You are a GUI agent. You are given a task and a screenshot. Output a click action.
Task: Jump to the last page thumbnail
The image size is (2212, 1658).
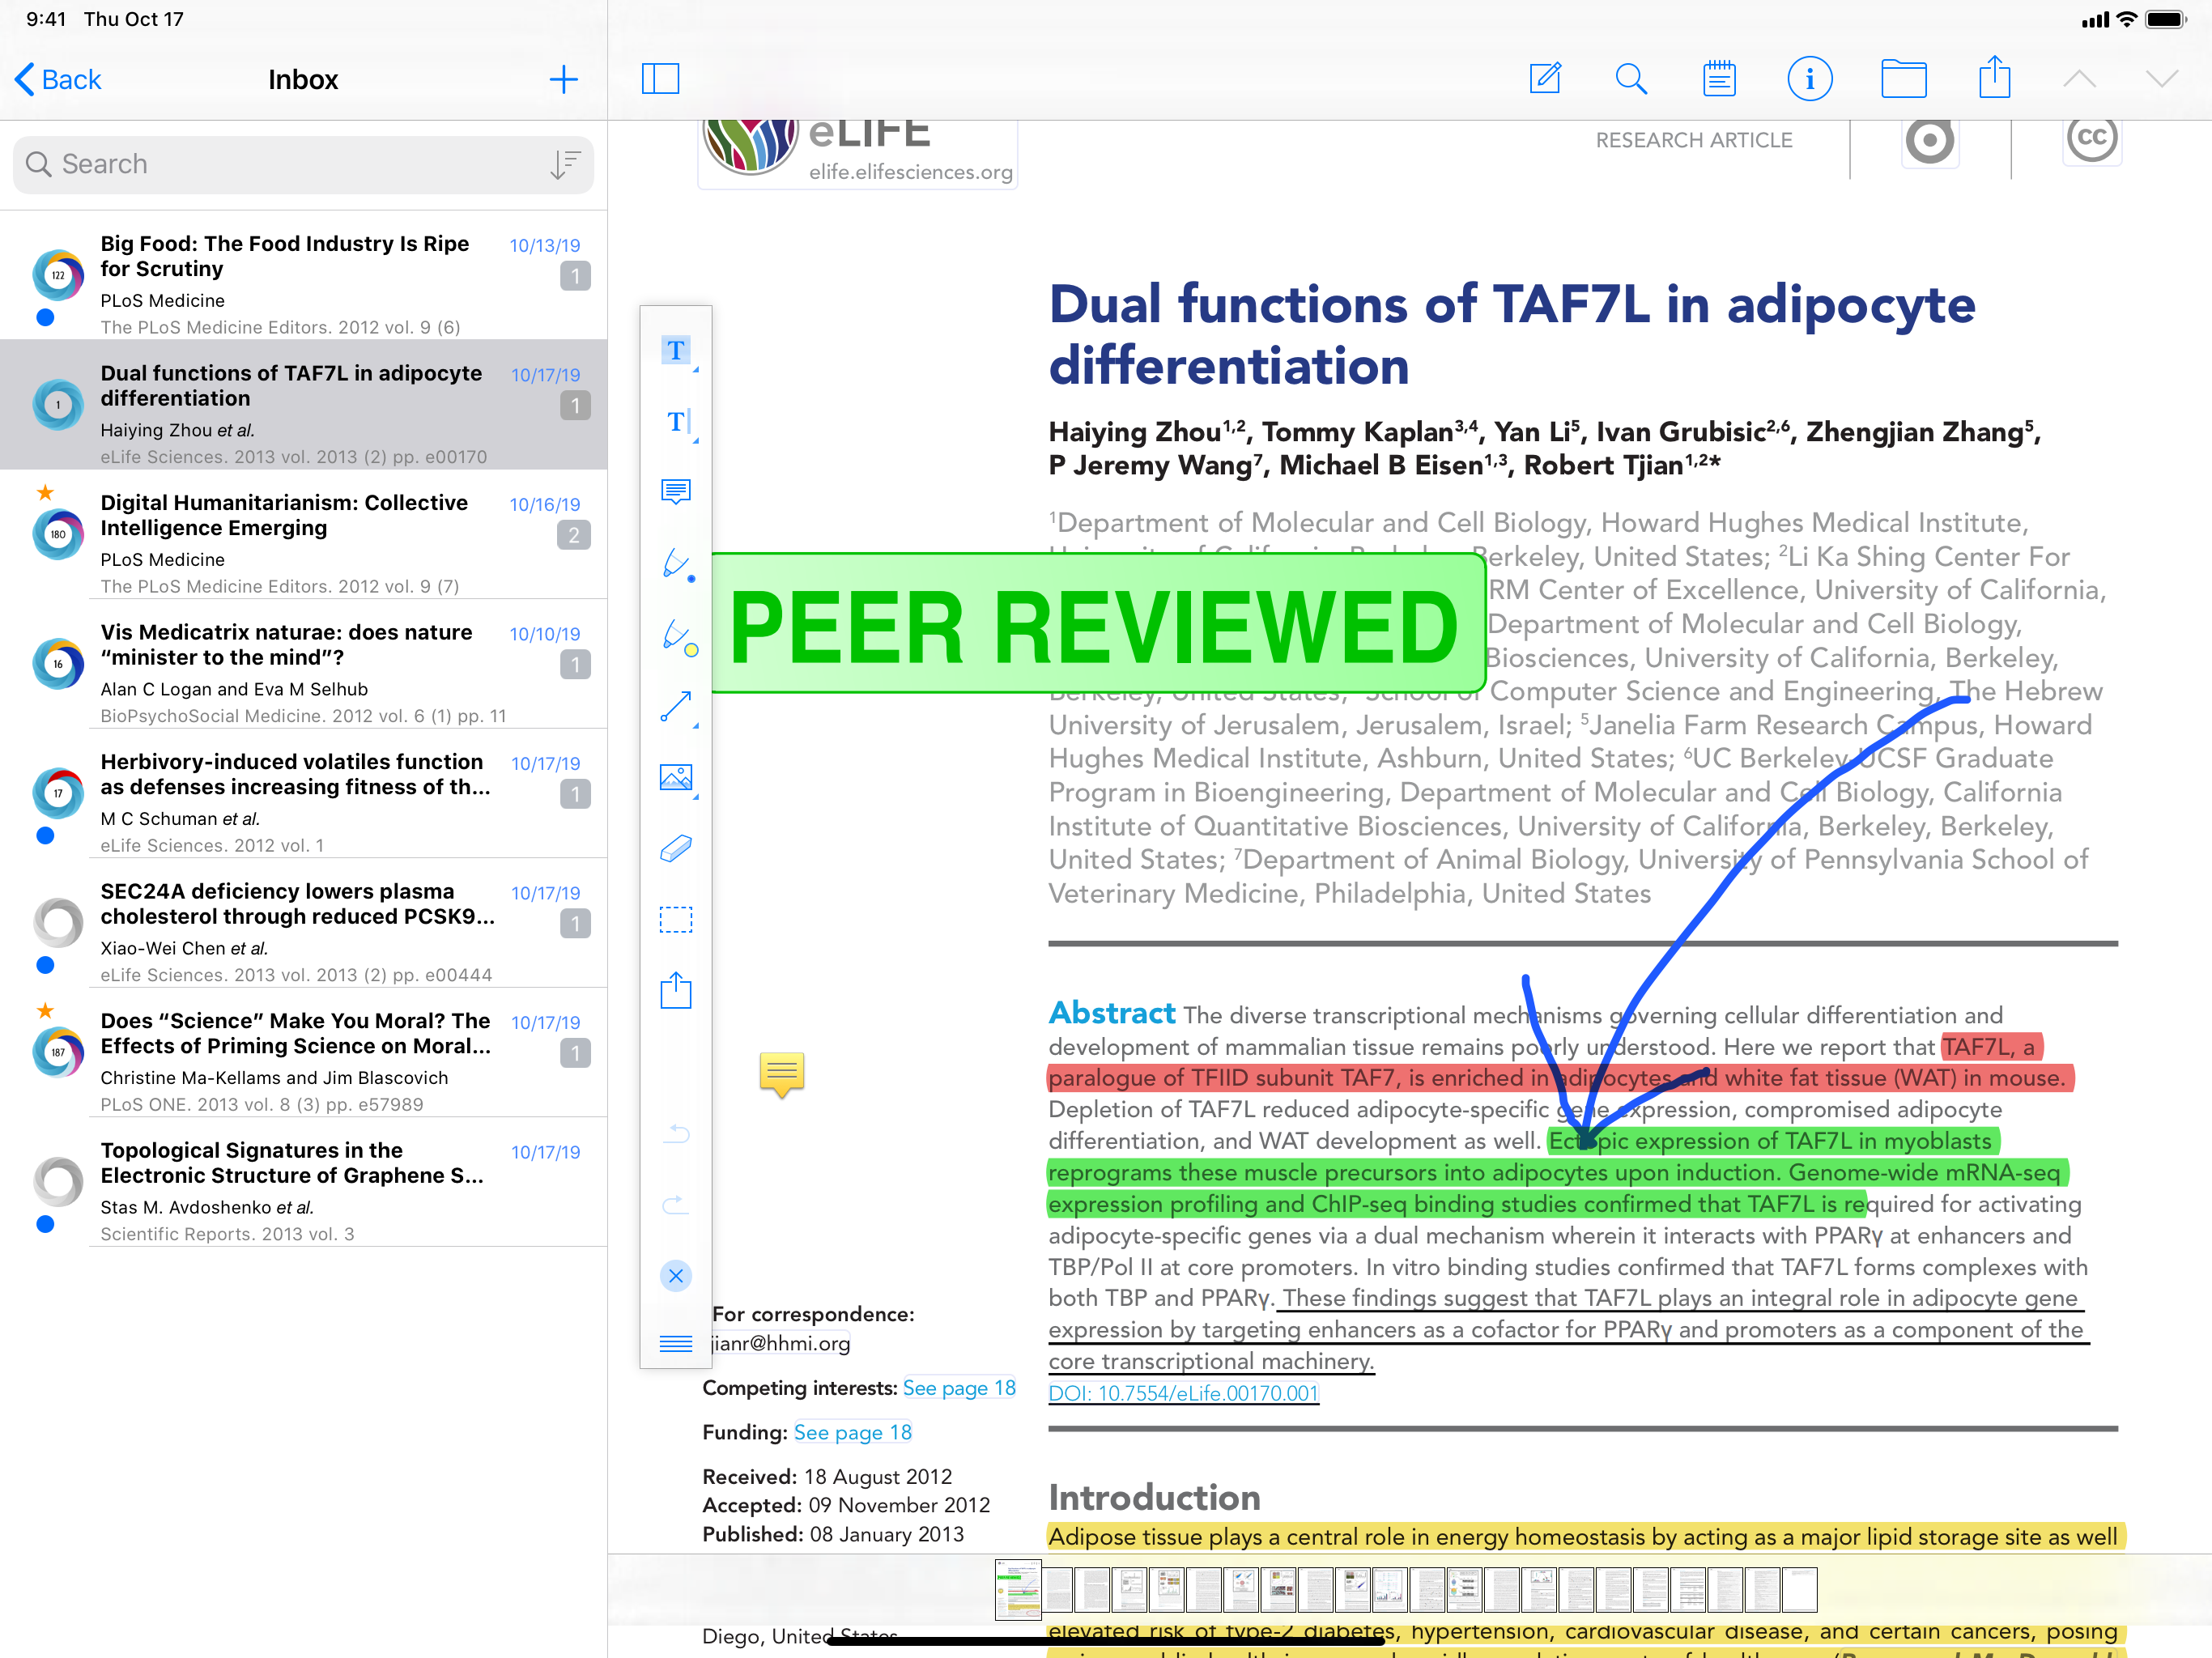pyautogui.click(x=1799, y=1590)
